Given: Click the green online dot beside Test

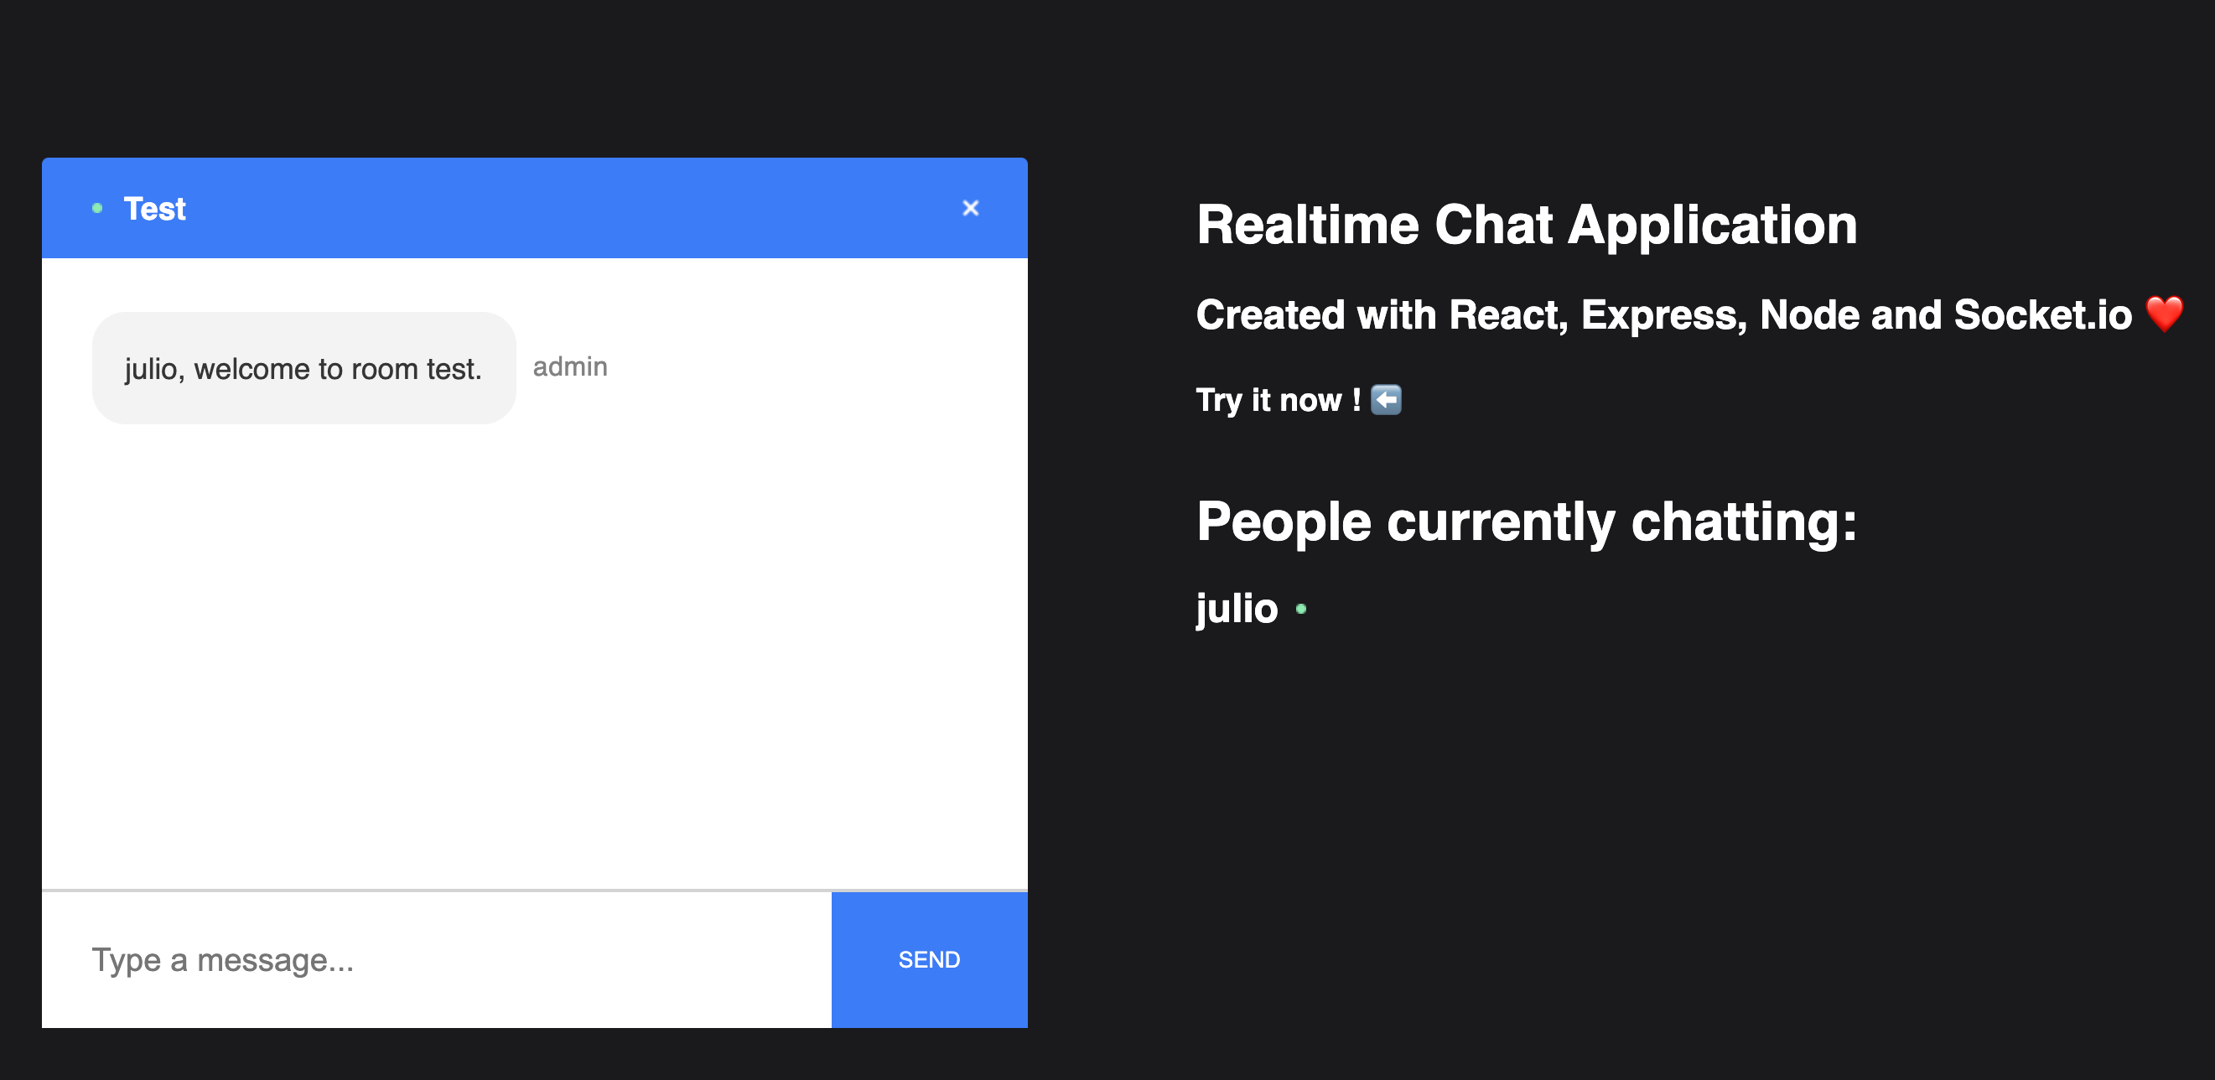Looking at the screenshot, I should (97, 208).
